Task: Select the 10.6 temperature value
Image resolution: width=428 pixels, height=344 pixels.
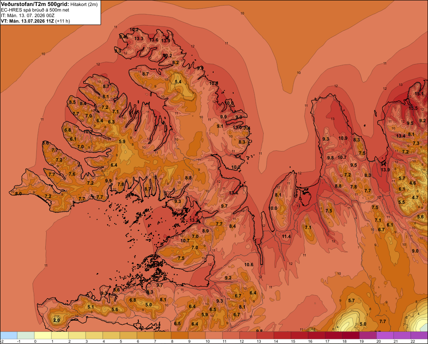Action: pos(249,265)
